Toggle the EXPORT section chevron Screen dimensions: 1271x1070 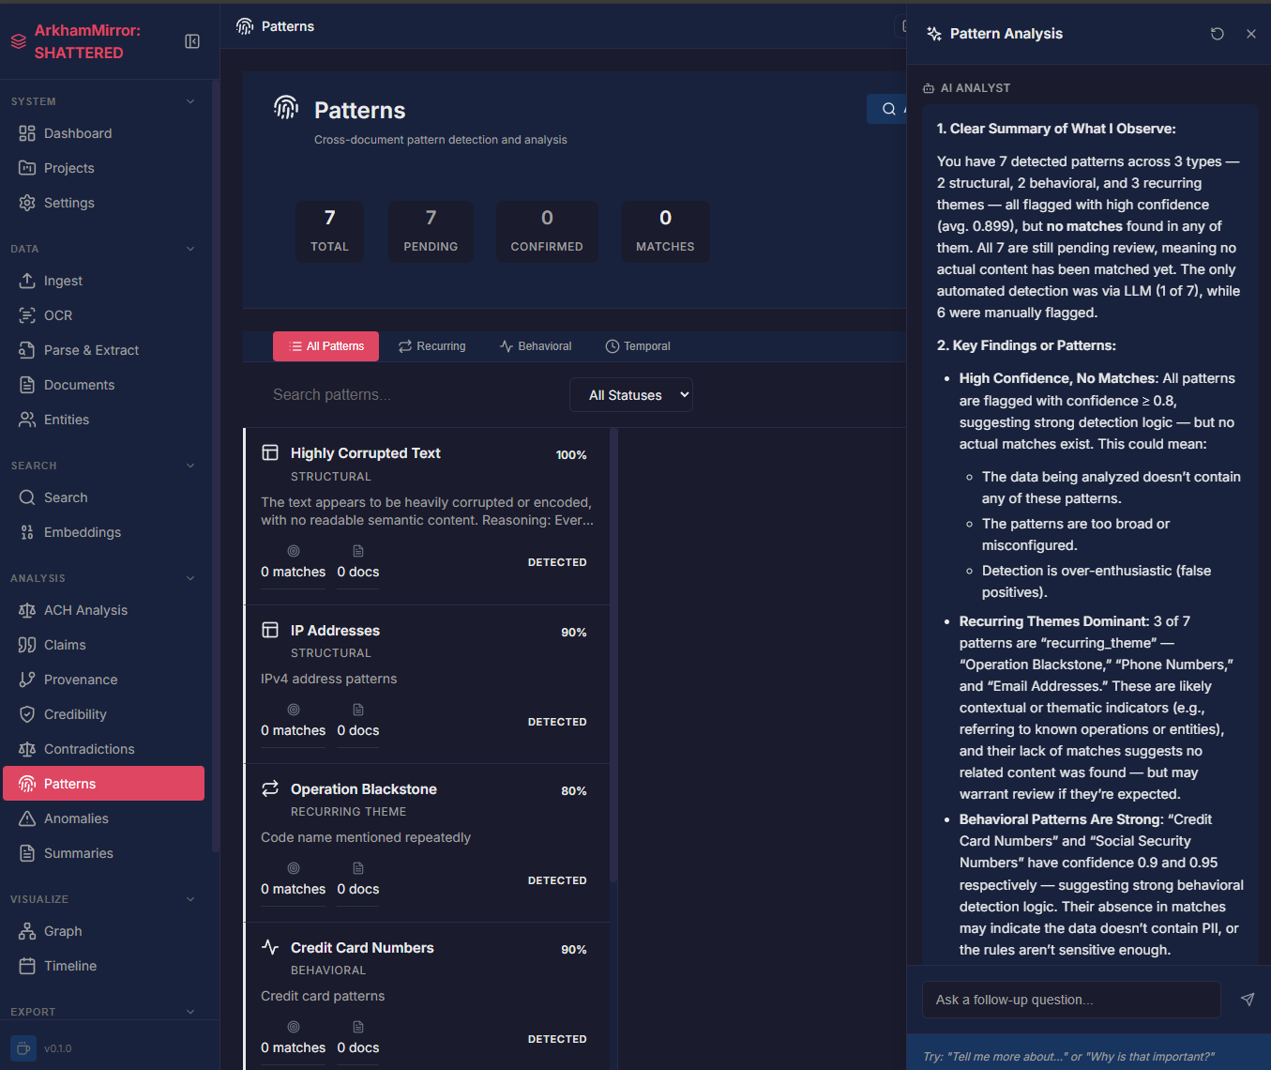(x=190, y=1012)
